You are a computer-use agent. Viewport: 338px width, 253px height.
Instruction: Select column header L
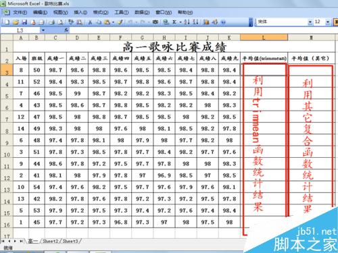(264, 37)
